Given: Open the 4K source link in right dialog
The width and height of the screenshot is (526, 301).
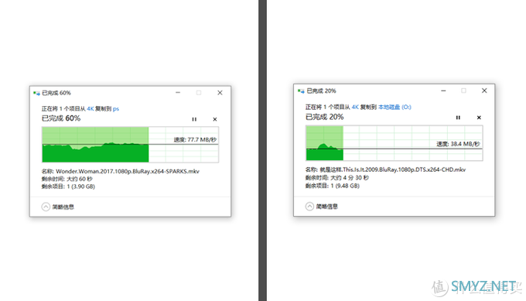Looking at the screenshot, I should point(355,107).
